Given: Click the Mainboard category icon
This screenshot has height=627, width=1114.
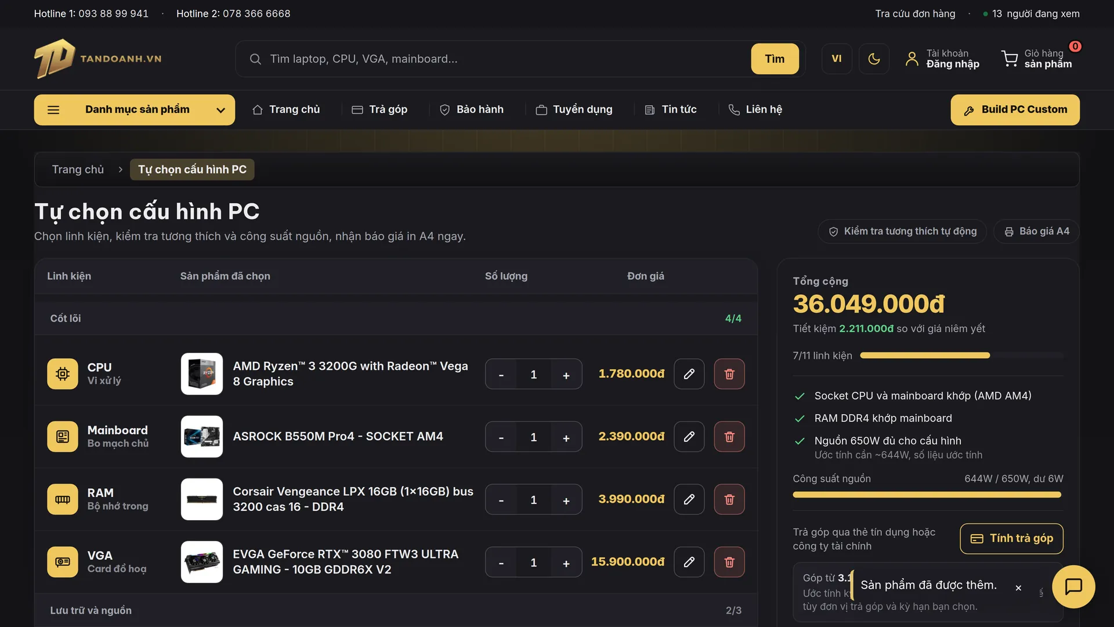Looking at the screenshot, I should pyautogui.click(x=63, y=437).
